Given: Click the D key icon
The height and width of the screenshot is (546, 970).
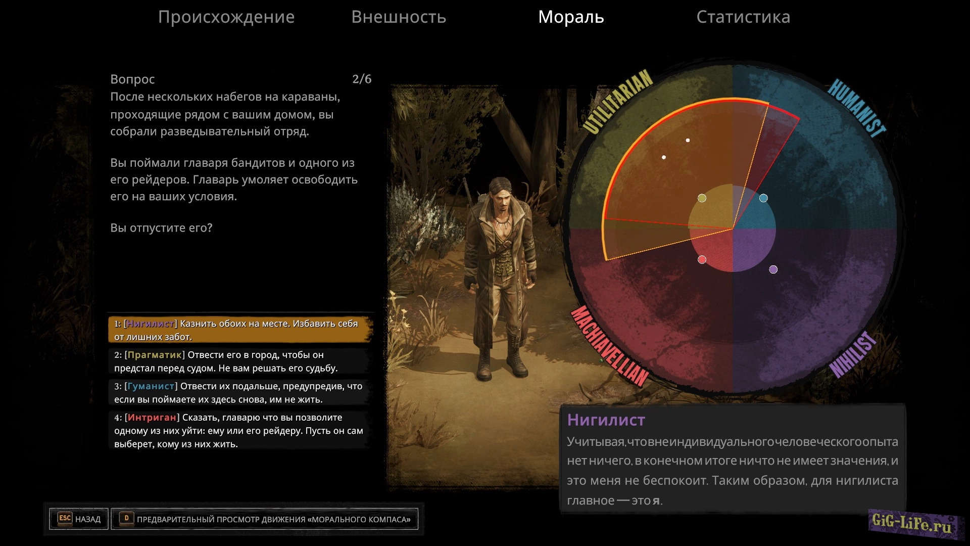Looking at the screenshot, I should (127, 518).
